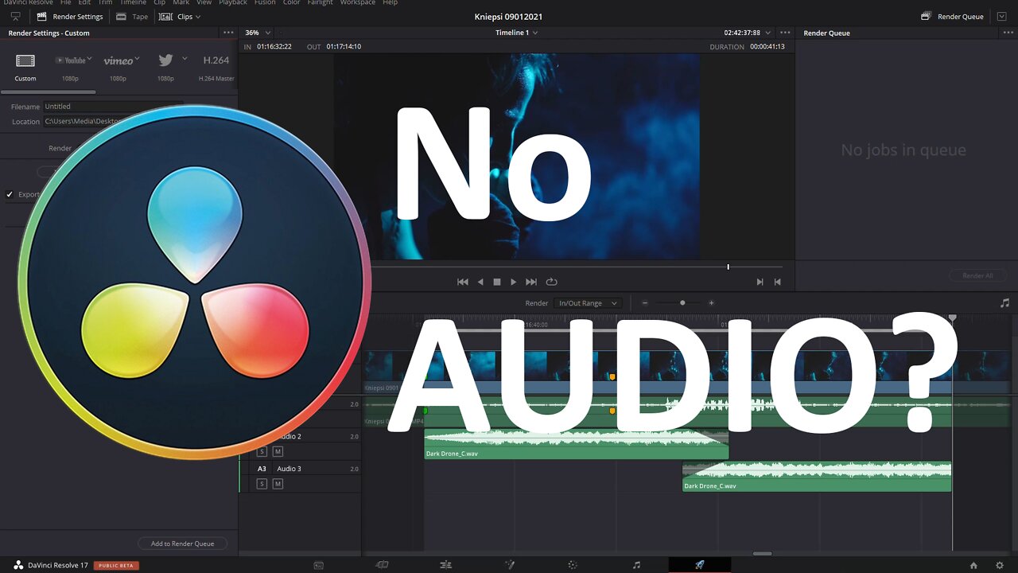This screenshot has height=573, width=1018.
Task: Toggle the Export video checkbox
Action: click(10, 194)
